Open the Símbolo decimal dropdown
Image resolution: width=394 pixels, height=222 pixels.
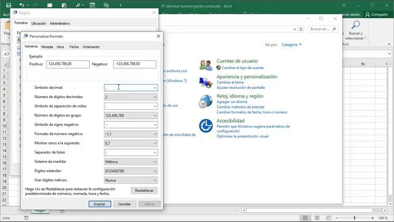point(155,88)
